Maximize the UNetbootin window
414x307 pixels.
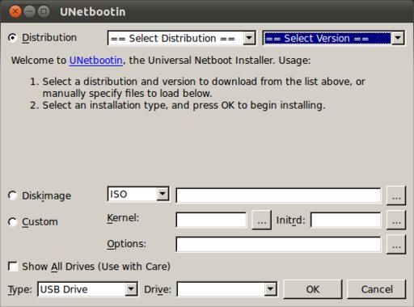(x=44, y=11)
